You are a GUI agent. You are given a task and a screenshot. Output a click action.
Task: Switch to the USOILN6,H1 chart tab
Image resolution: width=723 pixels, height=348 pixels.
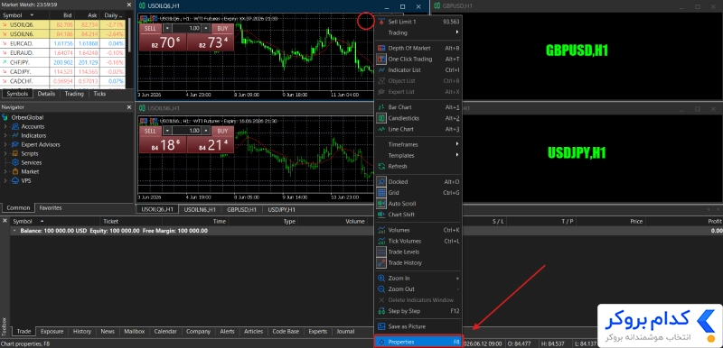point(200,210)
